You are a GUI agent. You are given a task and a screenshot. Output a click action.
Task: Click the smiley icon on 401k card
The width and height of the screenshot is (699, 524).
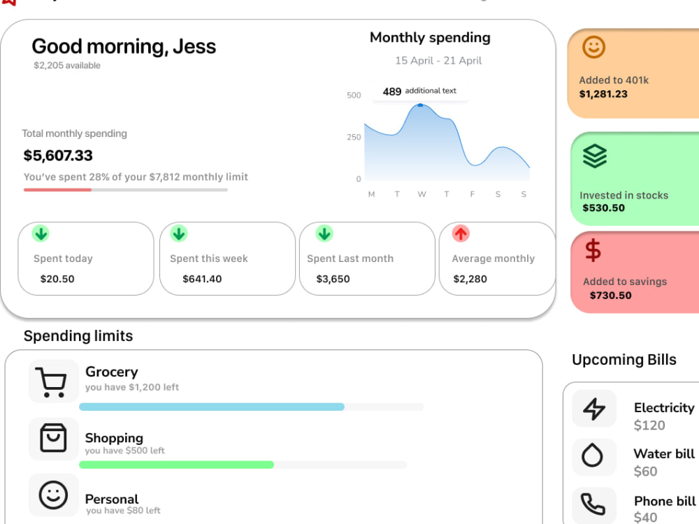tap(593, 48)
